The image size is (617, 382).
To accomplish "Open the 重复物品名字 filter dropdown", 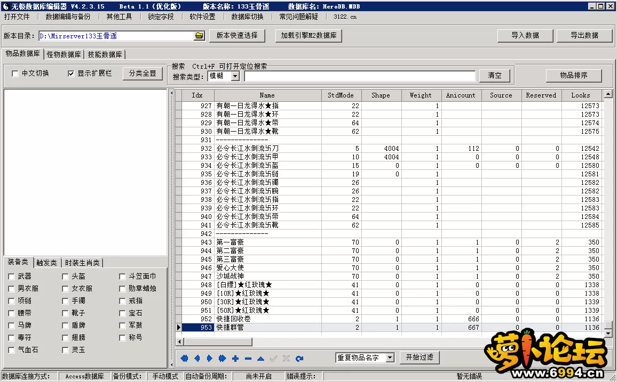I will (x=390, y=357).
